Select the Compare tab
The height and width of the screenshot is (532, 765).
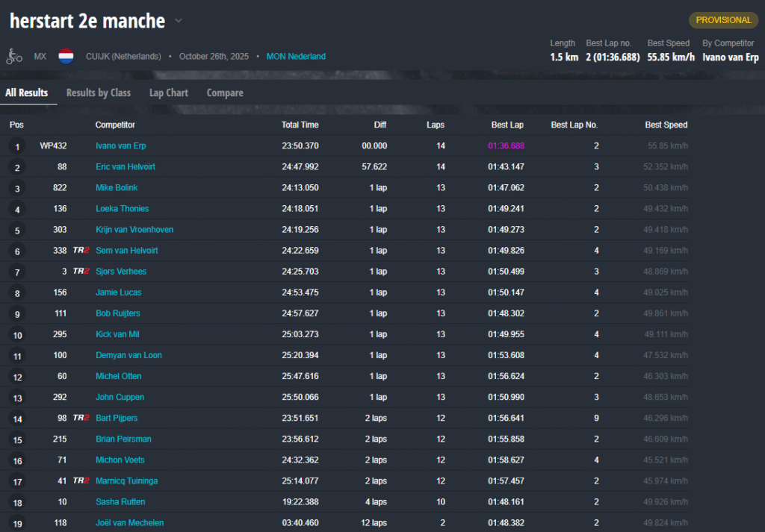tap(225, 93)
